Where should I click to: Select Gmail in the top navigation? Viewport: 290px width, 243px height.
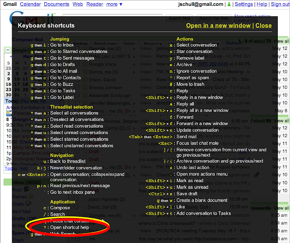coord(10,4)
